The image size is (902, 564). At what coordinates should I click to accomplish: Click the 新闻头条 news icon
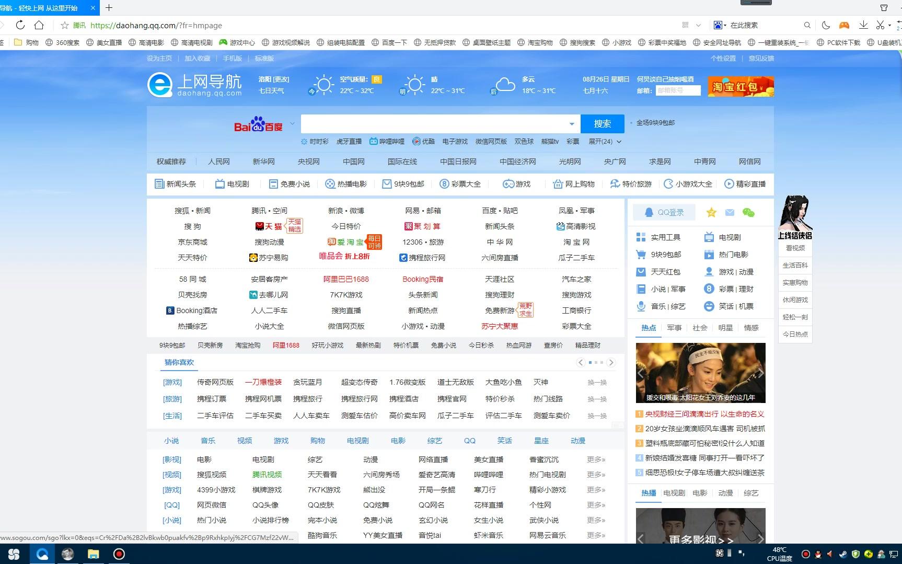(159, 184)
